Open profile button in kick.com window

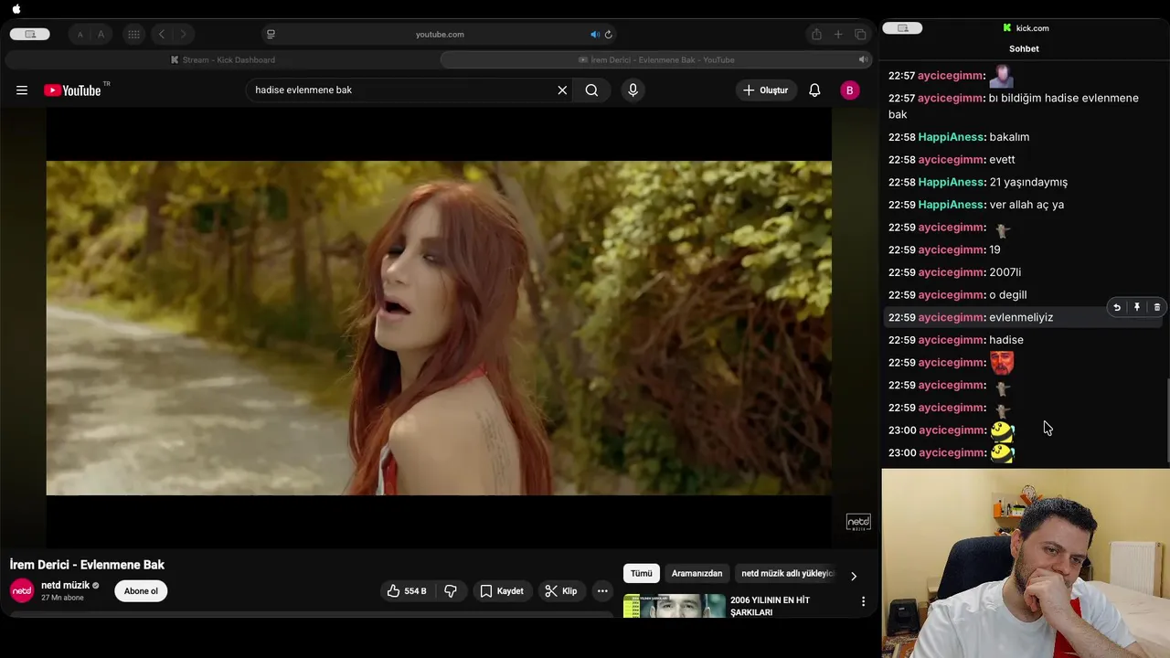point(902,28)
